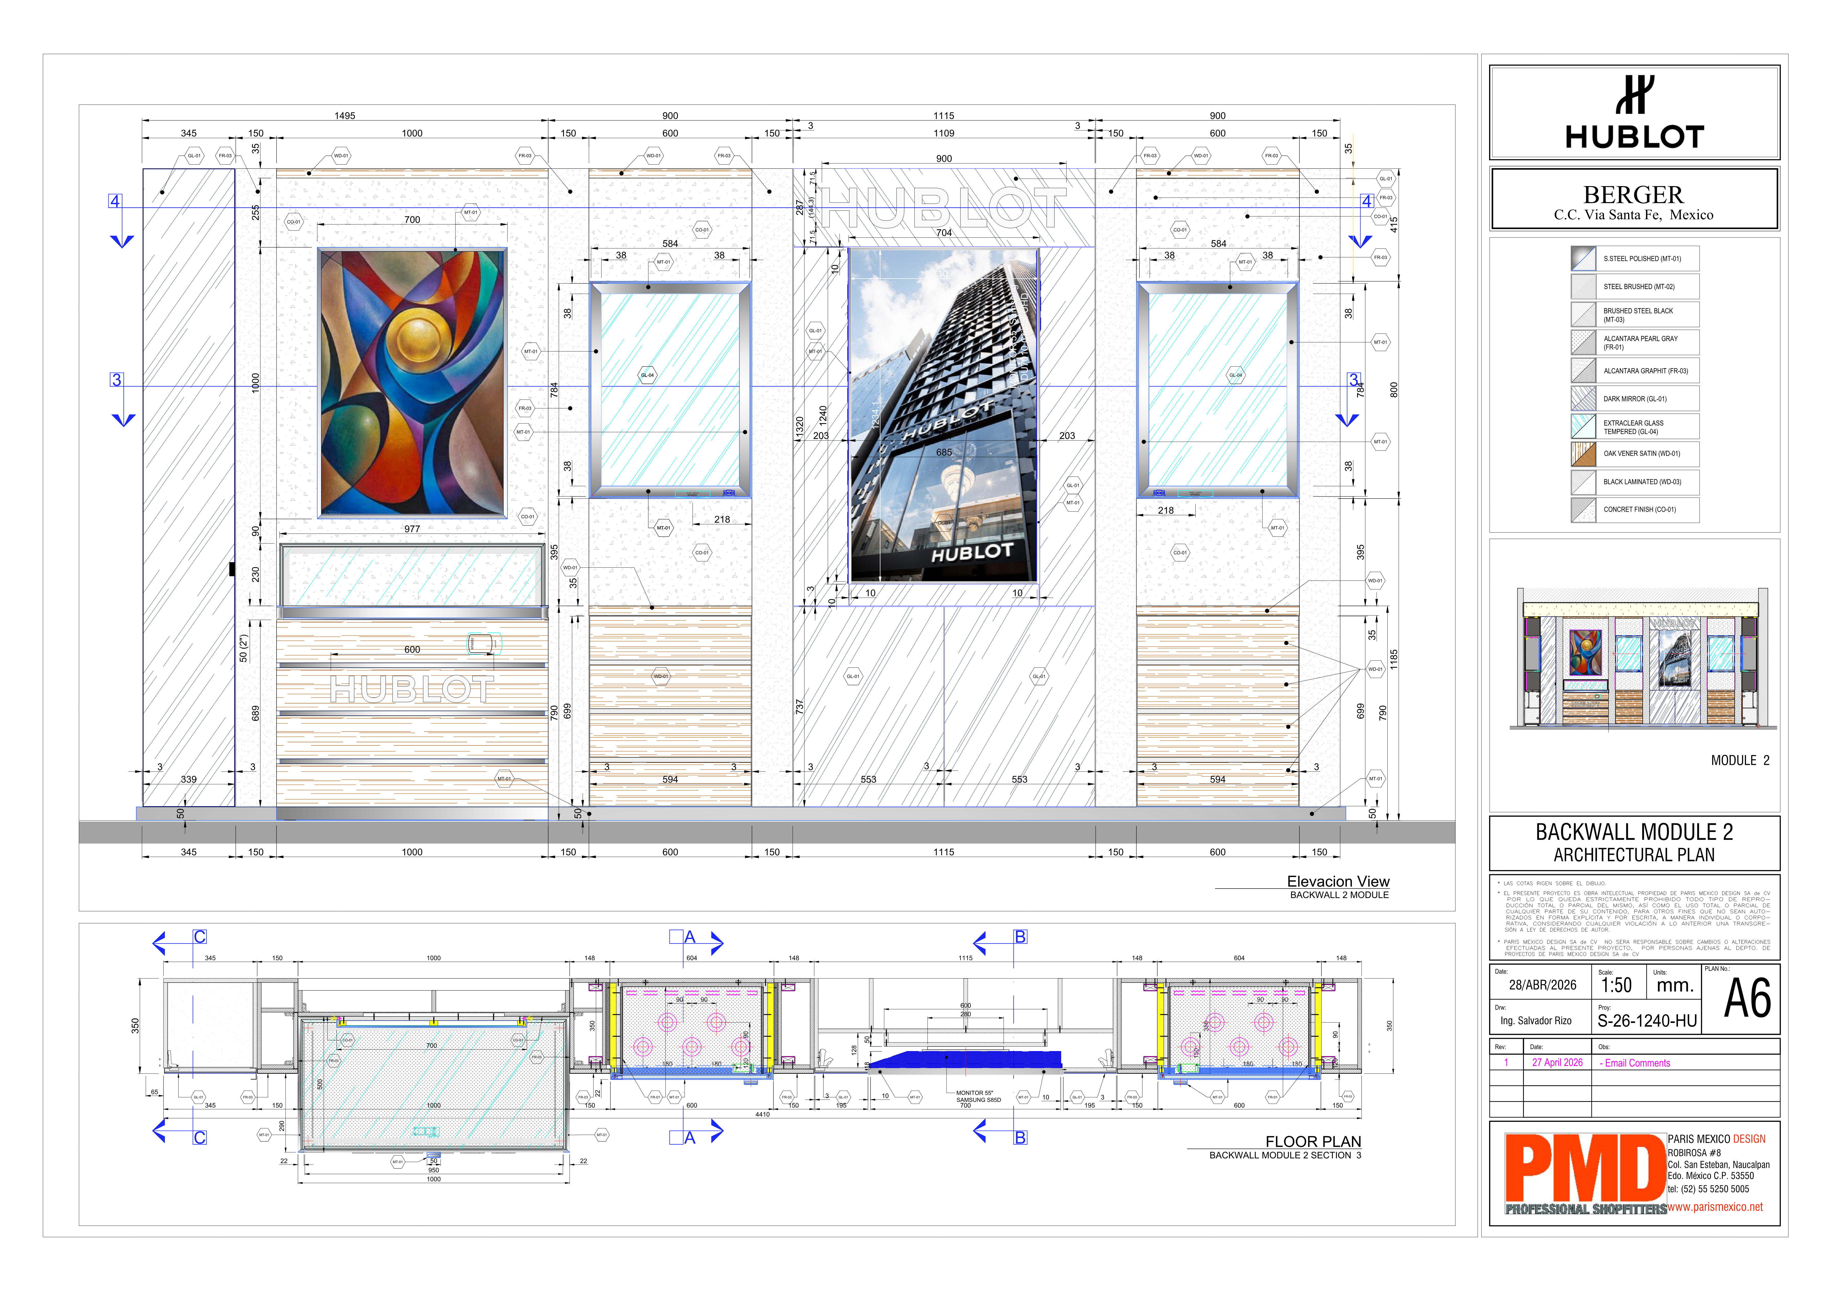Click drafter name Ing. Salvador Rizo
The width and height of the screenshot is (1828, 1291).
pyautogui.click(x=1536, y=1020)
